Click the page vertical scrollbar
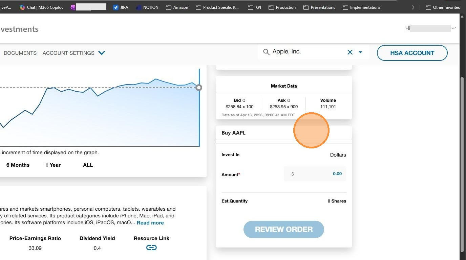Screen dimensions: 466x260 pos(463,164)
